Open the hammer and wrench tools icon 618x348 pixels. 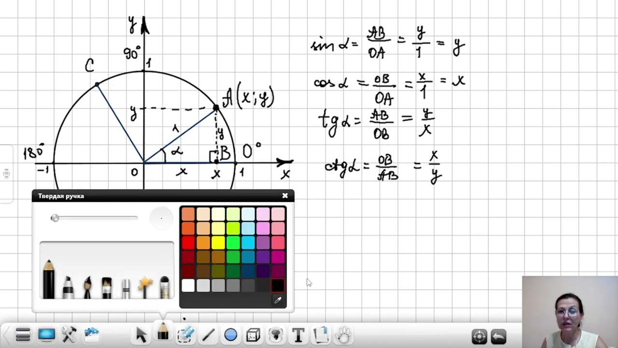pyautogui.click(x=69, y=334)
